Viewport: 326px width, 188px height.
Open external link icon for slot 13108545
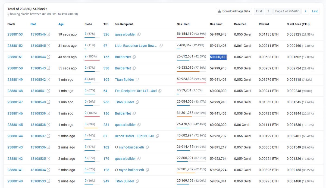[48, 46]
